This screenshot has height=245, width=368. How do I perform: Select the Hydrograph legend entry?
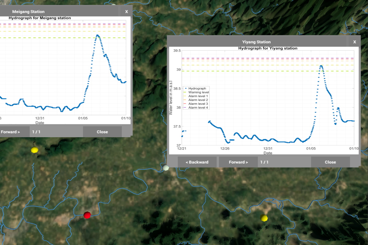pos(197,89)
